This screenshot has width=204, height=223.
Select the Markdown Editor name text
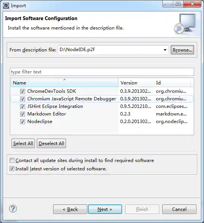pyautogui.click(x=47, y=114)
